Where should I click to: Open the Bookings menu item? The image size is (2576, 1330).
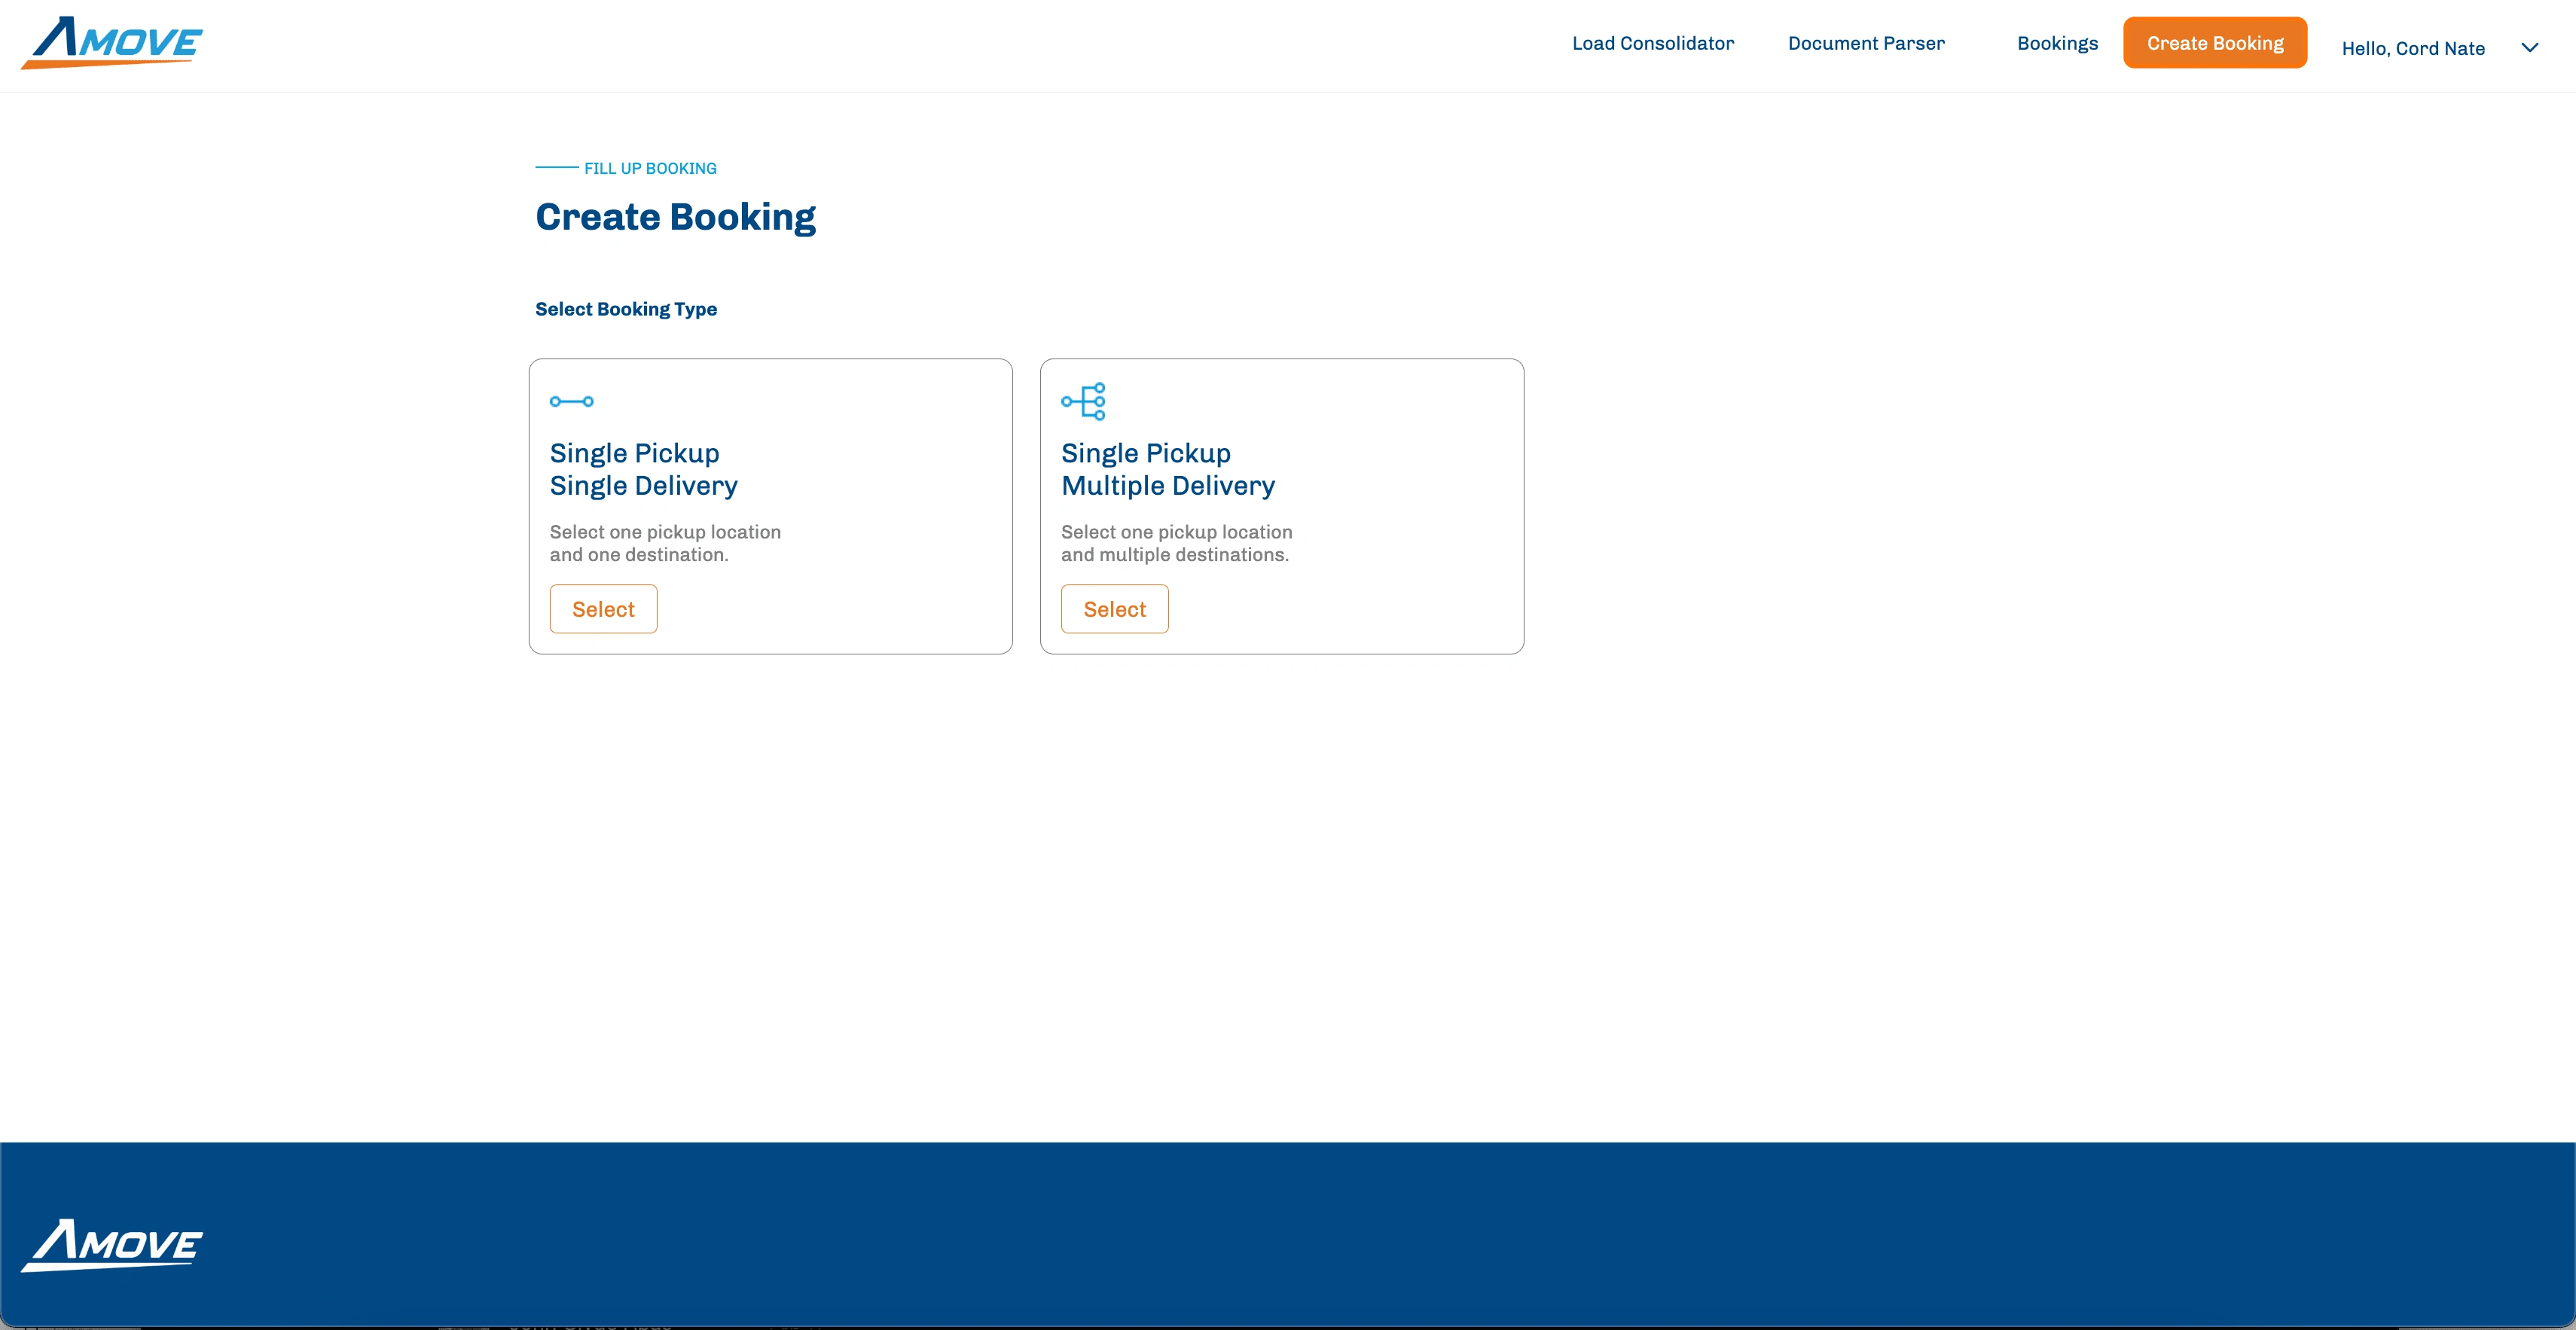(2057, 43)
